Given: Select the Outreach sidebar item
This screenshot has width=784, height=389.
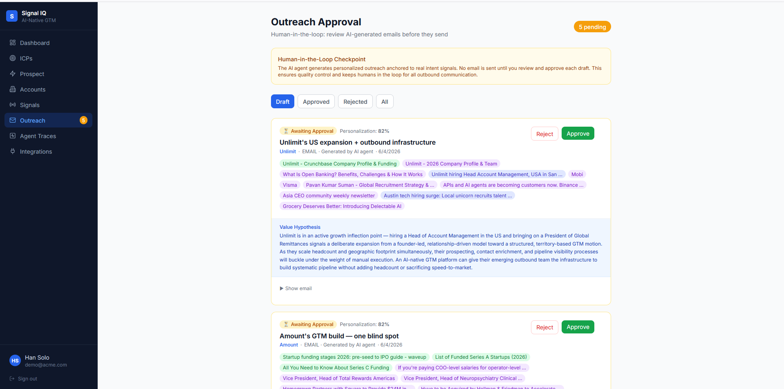Looking at the screenshot, I should (48, 120).
